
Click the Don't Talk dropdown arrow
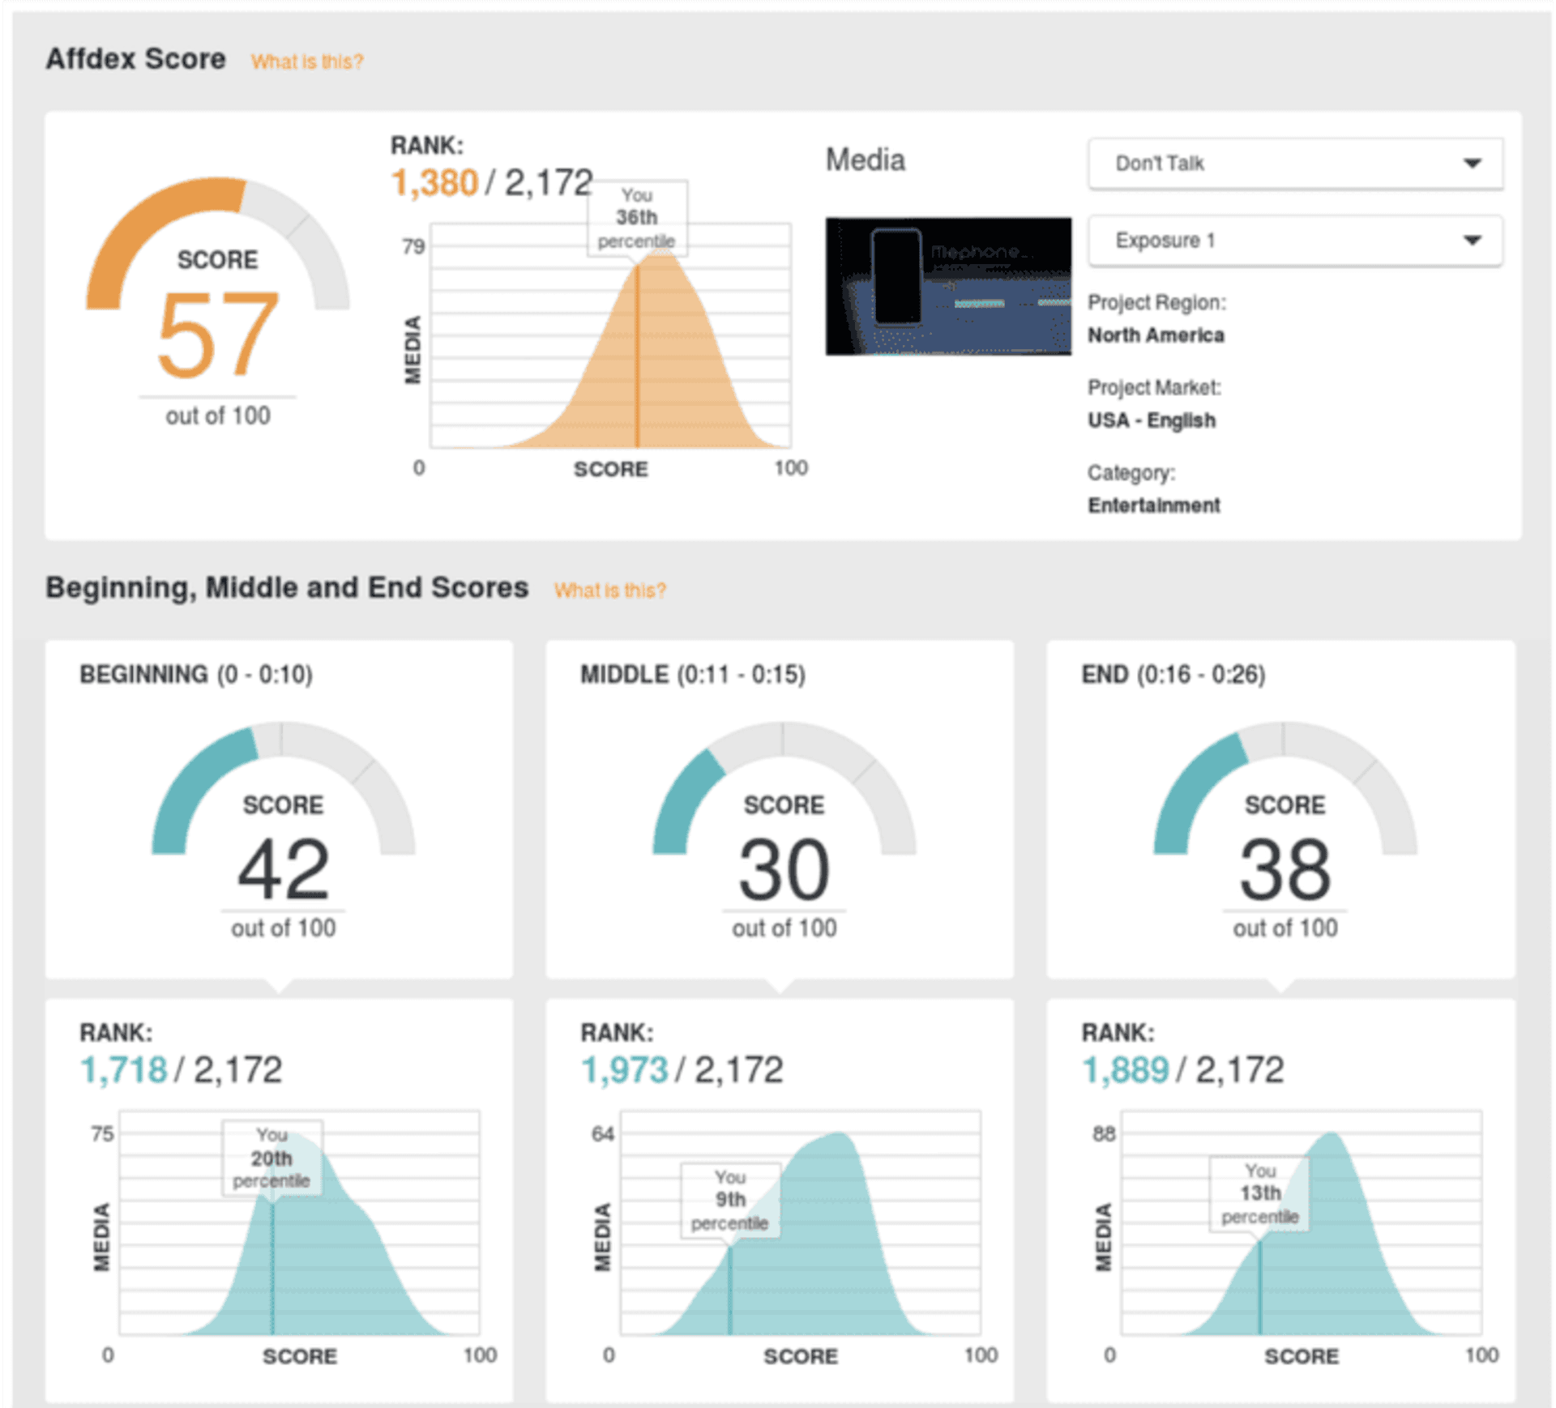(x=1473, y=164)
